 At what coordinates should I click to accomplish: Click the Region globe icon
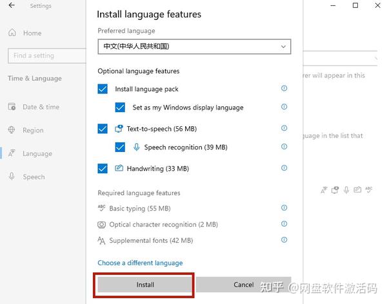pyautogui.click(x=12, y=129)
